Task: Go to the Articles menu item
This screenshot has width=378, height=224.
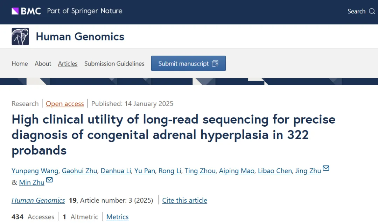Action: point(68,64)
